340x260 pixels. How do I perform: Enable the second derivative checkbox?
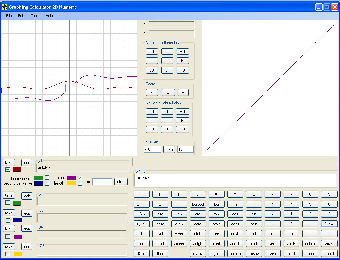(47, 183)
